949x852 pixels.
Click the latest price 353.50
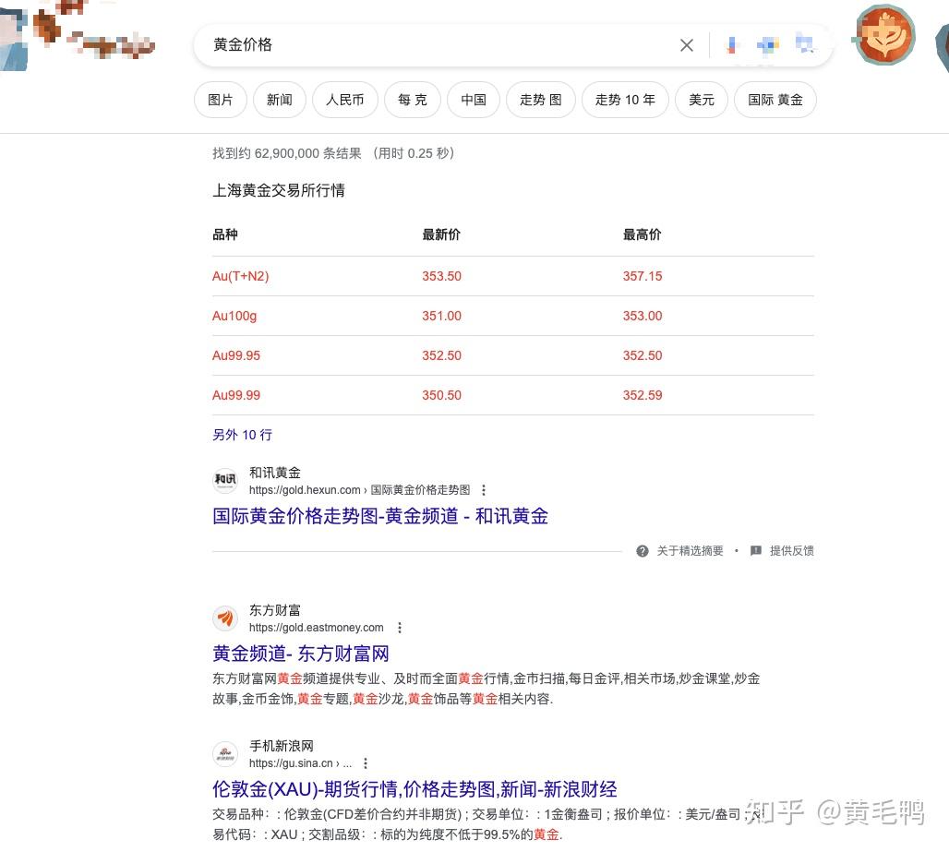click(x=442, y=277)
